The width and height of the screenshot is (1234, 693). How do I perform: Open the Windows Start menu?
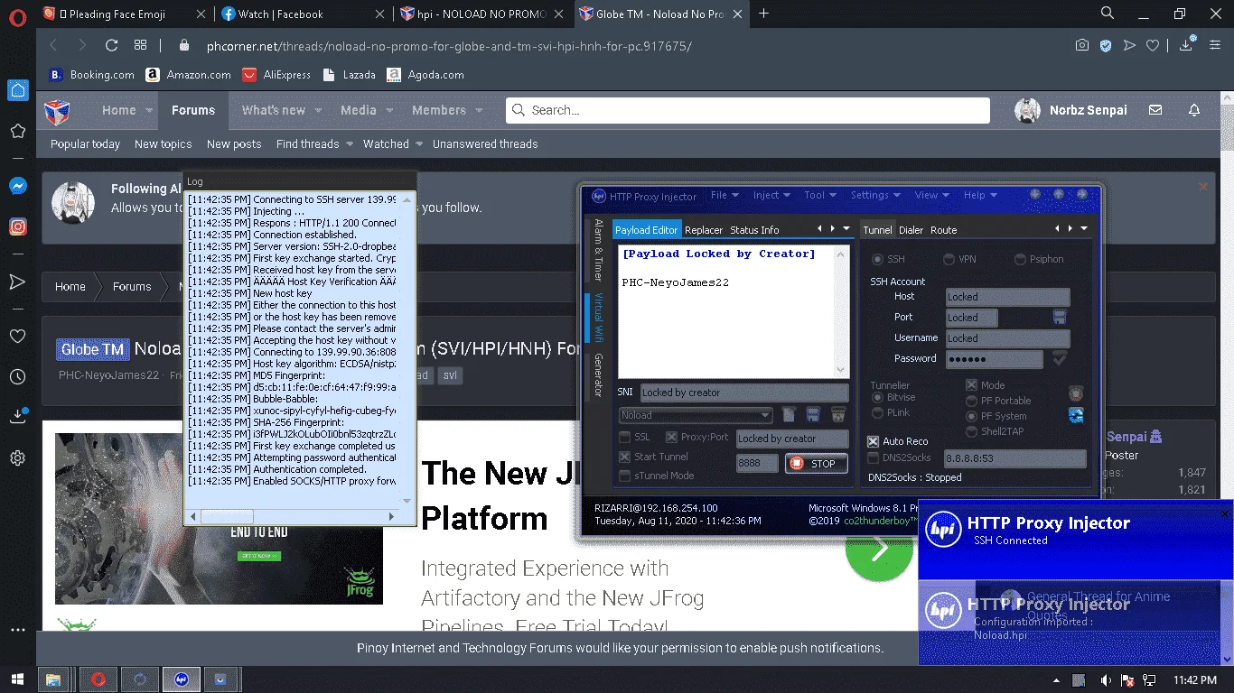click(x=17, y=679)
